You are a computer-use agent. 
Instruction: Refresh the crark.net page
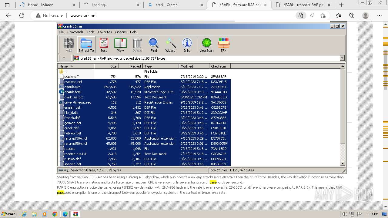(22, 15)
